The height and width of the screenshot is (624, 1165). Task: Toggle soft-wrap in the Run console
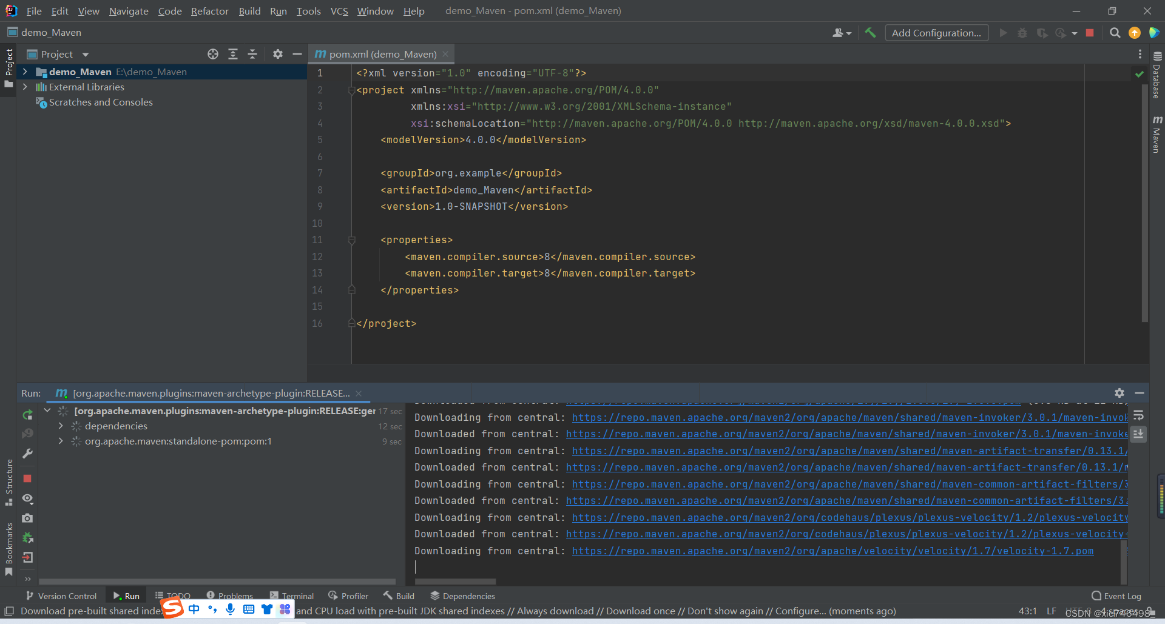[x=1139, y=415]
